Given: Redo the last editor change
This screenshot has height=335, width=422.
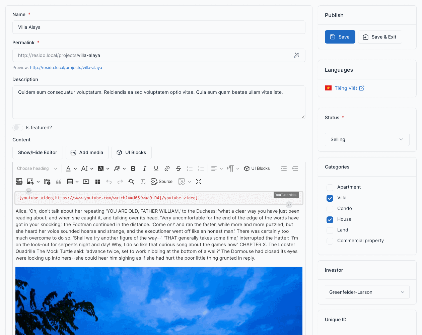Looking at the screenshot, I should pyautogui.click(x=120, y=182).
